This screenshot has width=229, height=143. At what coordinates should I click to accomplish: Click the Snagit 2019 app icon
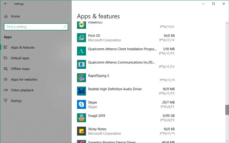pos(81,118)
